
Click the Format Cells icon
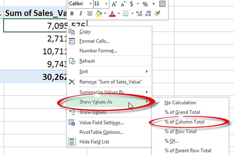tap(72, 41)
